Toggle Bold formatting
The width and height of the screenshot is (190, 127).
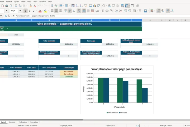[x=25, y=11]
